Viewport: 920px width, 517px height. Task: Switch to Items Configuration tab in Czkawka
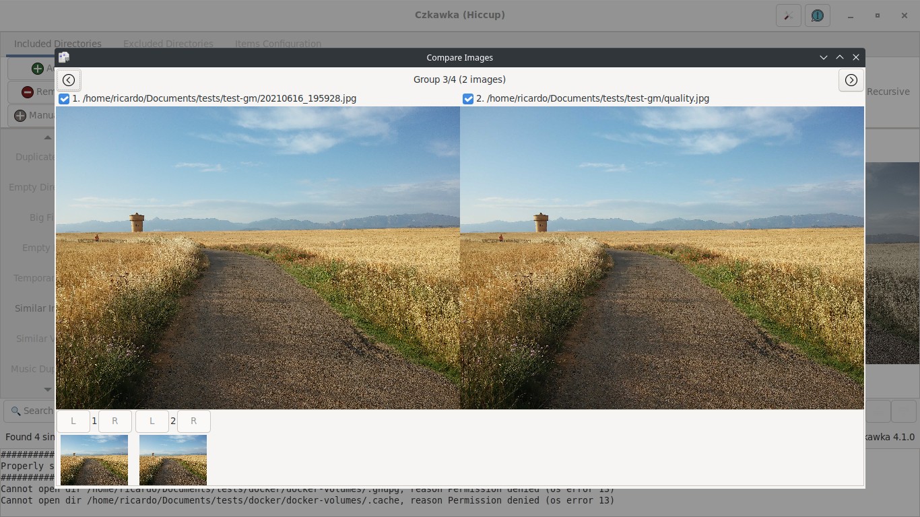(x=278, y=44)
